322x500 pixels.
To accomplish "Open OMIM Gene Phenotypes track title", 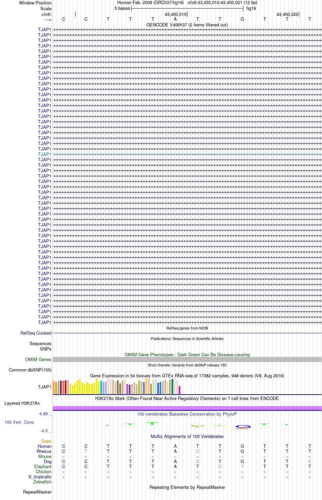I will click(x=187, y=355).
